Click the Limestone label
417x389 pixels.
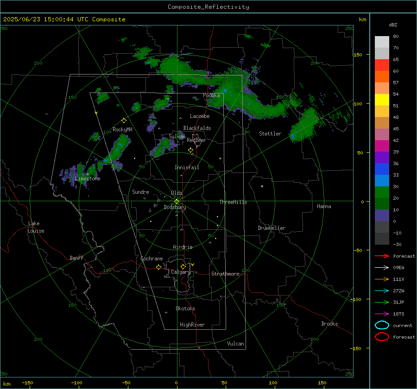(88, 179)
